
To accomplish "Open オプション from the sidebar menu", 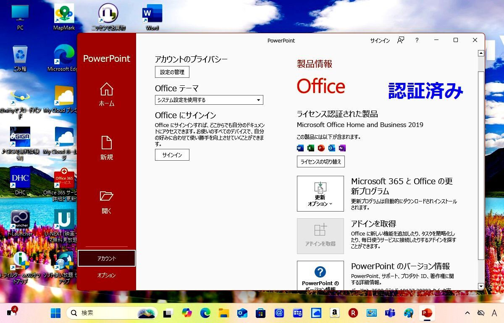I will [106, 275].
